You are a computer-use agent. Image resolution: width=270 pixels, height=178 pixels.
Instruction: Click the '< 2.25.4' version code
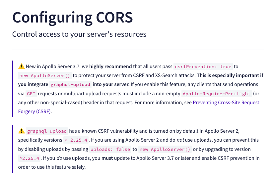pyautogui.click(x=76, y=140)
